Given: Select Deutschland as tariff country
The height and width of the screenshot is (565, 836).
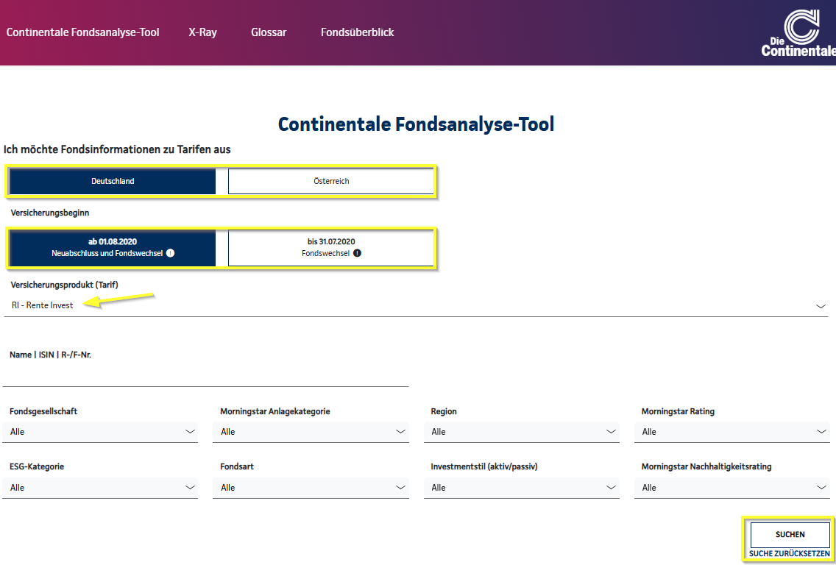Looking at the screenshot, I should (x=113, y=181).
